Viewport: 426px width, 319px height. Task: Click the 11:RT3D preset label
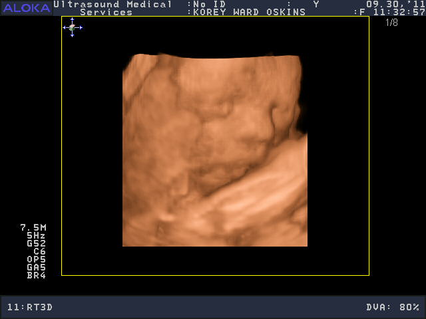[x=31, y=307]
